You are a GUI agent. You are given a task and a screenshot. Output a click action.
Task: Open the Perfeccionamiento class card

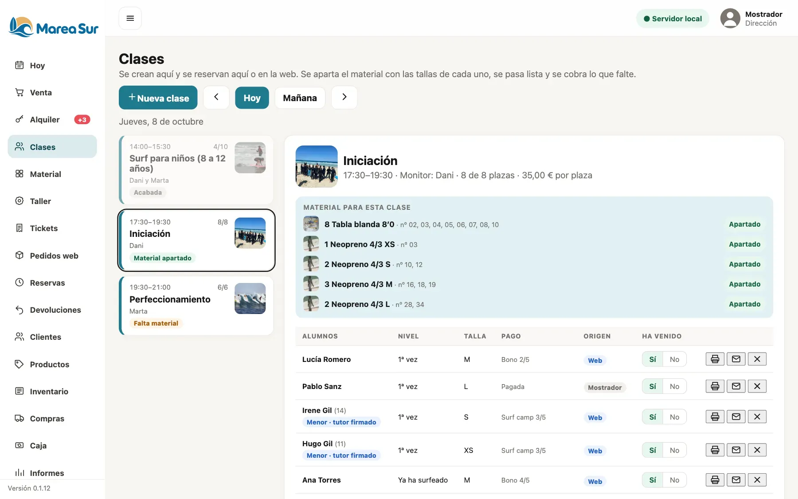(196, 306)
